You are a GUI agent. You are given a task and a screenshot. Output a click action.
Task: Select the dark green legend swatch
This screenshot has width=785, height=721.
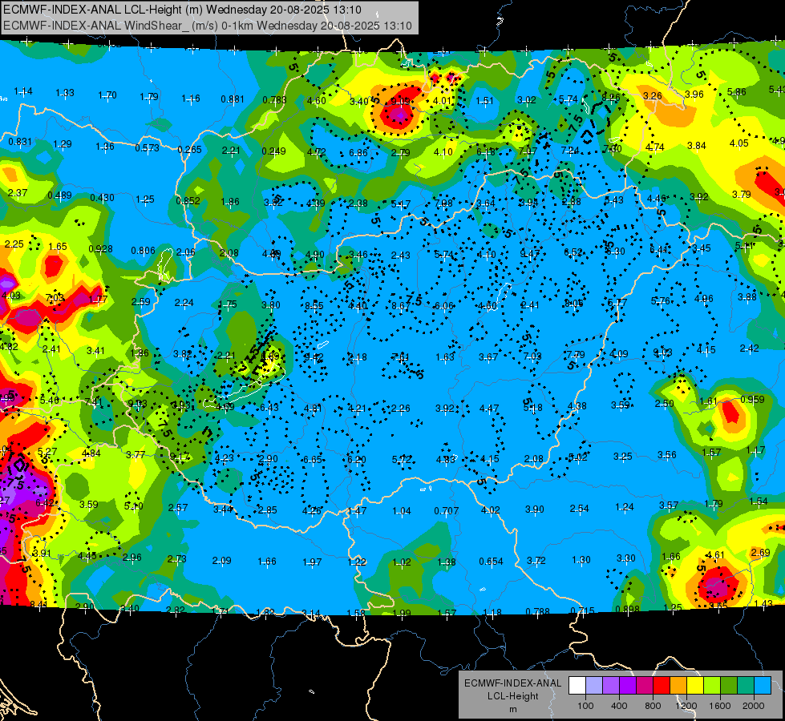click(729, 686)
